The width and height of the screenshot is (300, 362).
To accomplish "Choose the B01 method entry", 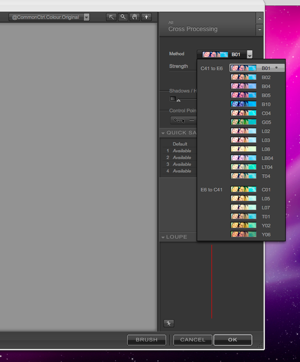I will pyautogui.click(x=257, y=68).
